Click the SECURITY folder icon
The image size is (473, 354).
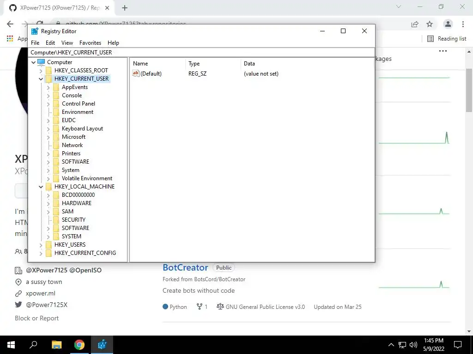click(56, 220)
